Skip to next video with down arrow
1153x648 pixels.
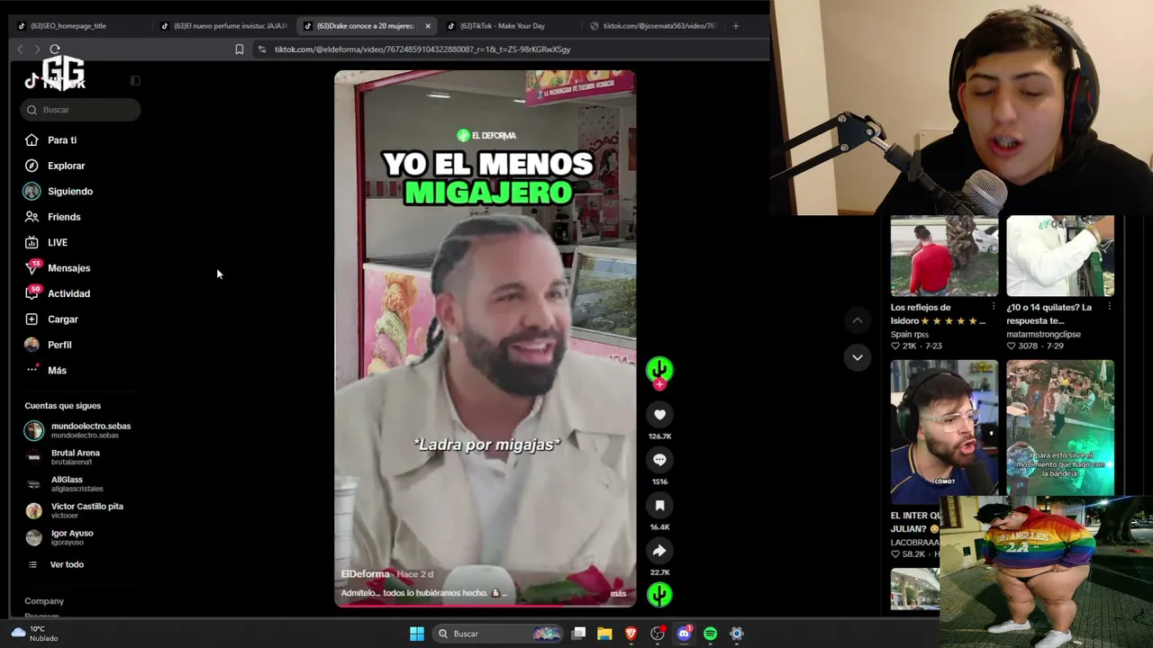[x=858, y=357]
